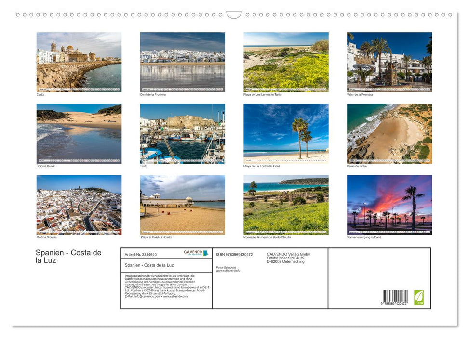The height and width of the screenshot is (337, 468).
Task: Click the www.schickert.info link
Action: coord(228,271)
